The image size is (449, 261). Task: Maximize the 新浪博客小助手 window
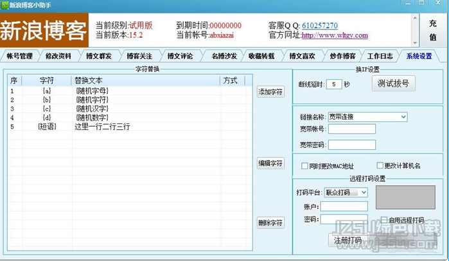point(421,3)
